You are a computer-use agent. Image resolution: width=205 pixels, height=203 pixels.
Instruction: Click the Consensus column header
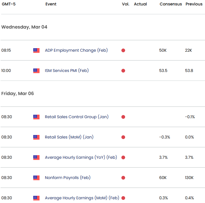171,4
